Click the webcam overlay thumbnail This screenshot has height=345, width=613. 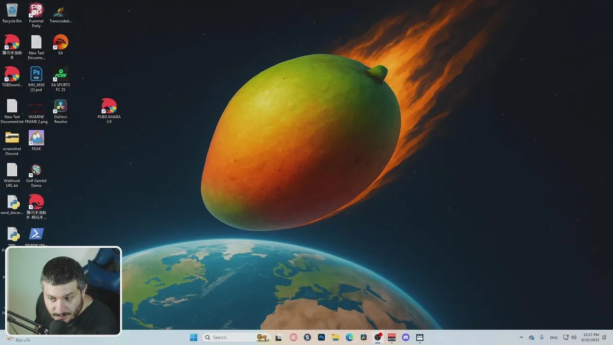point(63,290)
